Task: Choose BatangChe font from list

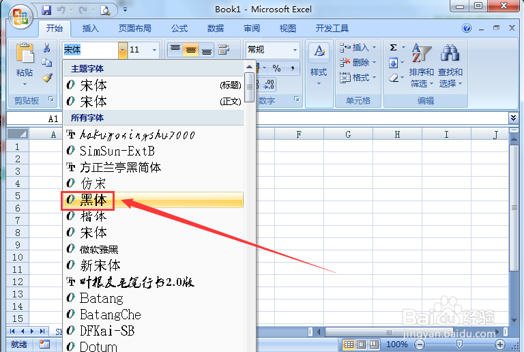Action: point(154,314)
